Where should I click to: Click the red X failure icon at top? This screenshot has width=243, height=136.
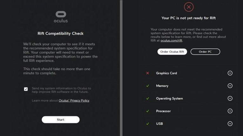coord(189,7)
